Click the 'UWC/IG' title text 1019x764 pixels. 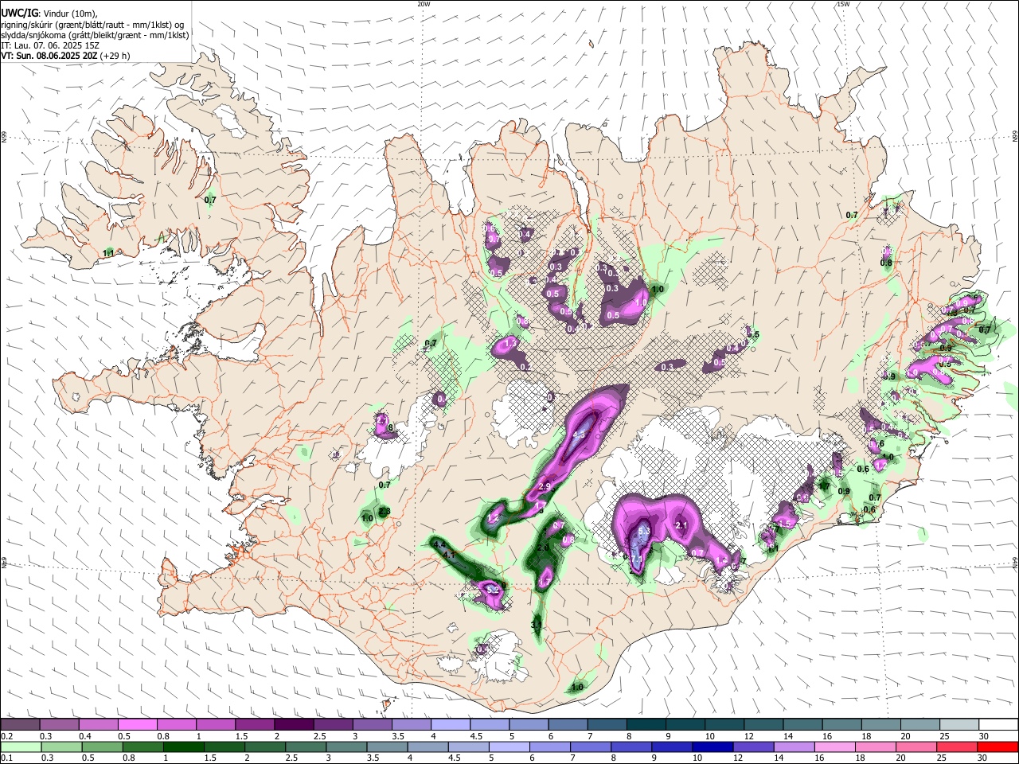18,14
